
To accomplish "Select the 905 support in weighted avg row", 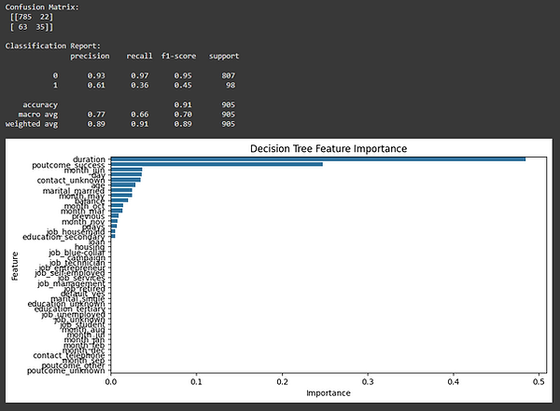I will pos(229,124).
